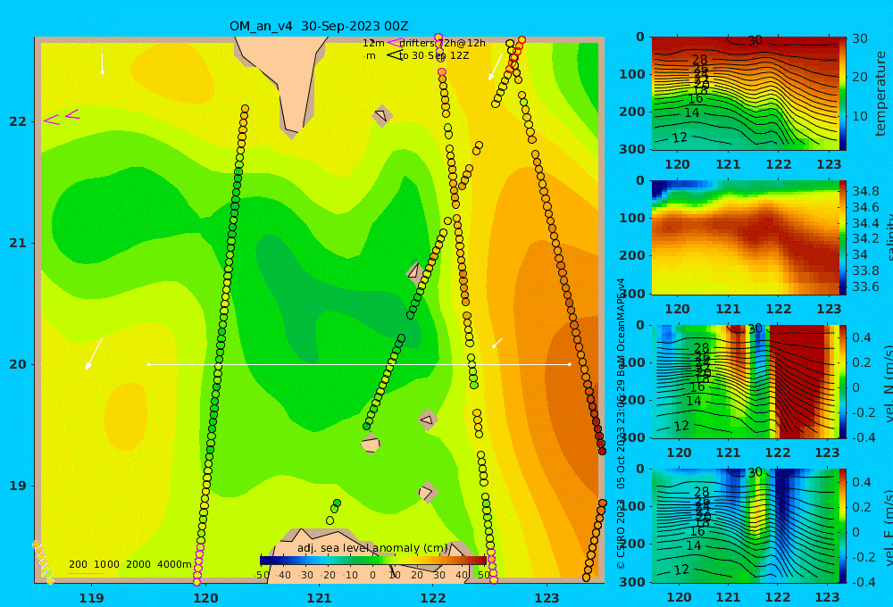
Task: Click the adj. sea level anomaly color bar
Action: pos(373,561)
